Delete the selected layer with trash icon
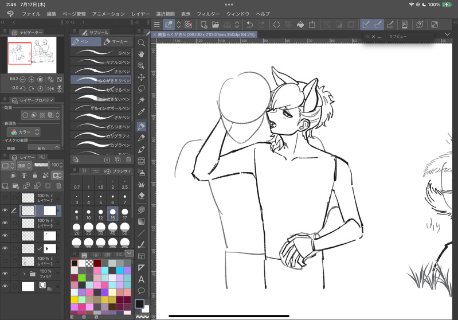 (x=58, y=186)
